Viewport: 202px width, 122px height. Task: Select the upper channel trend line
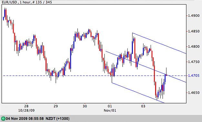159,43
